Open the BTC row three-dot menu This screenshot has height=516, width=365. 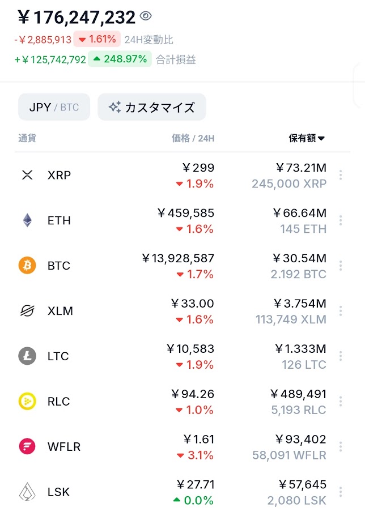[341, 266]
